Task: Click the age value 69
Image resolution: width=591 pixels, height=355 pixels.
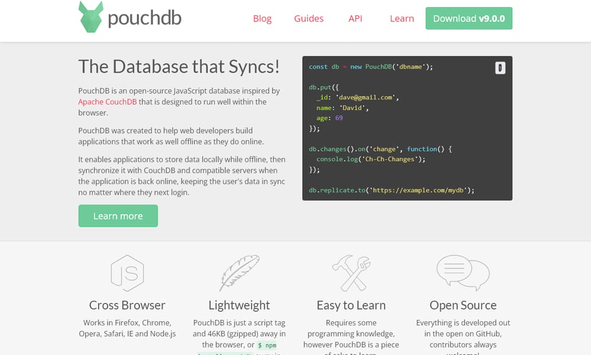Action: [339, 118]
